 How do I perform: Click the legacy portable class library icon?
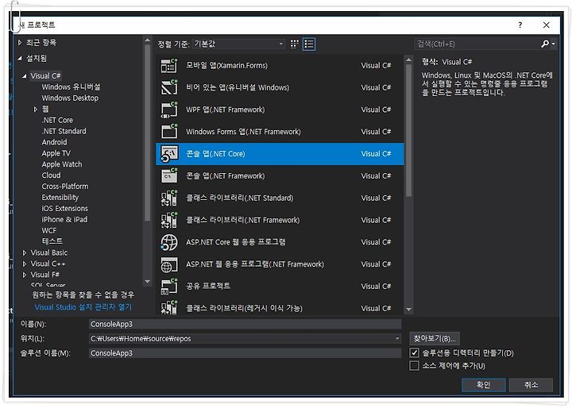[x=169, y=308]
